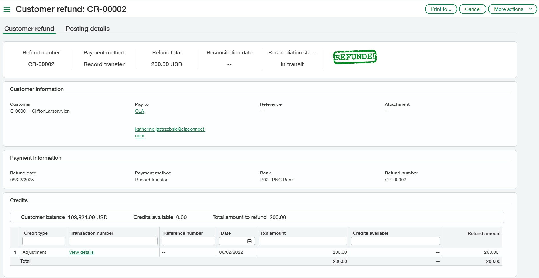View details of the Adjustment credit
This screenshot has width=539, height=278.
click(81, 252)
